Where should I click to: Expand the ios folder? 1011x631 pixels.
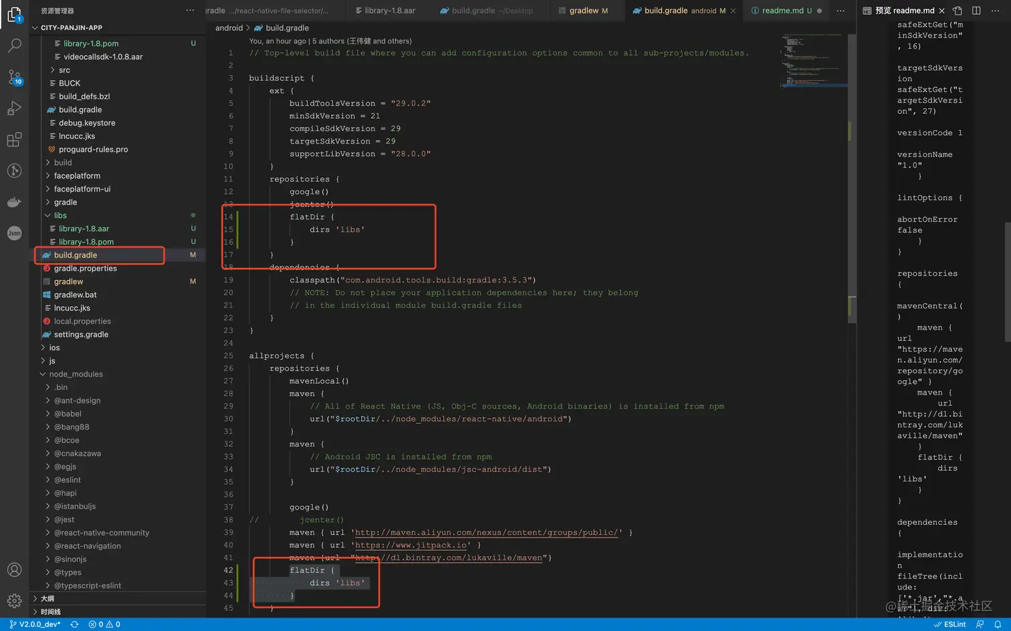(55, 348)
